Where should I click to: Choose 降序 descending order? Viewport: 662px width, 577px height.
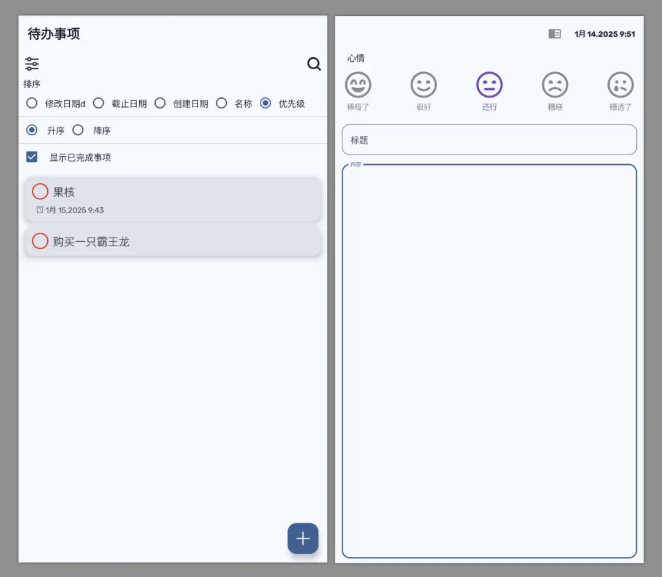pos(78,130)
